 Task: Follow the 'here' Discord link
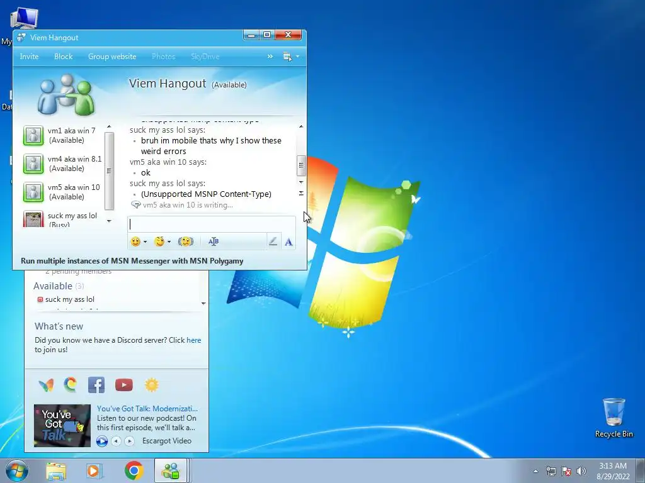[194, 340]
